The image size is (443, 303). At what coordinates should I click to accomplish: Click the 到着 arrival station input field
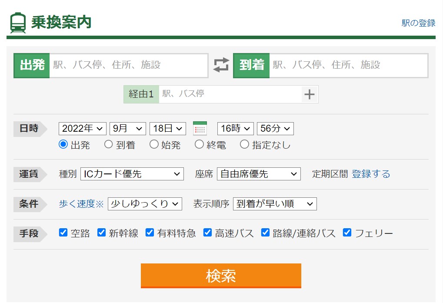point(348,65)
